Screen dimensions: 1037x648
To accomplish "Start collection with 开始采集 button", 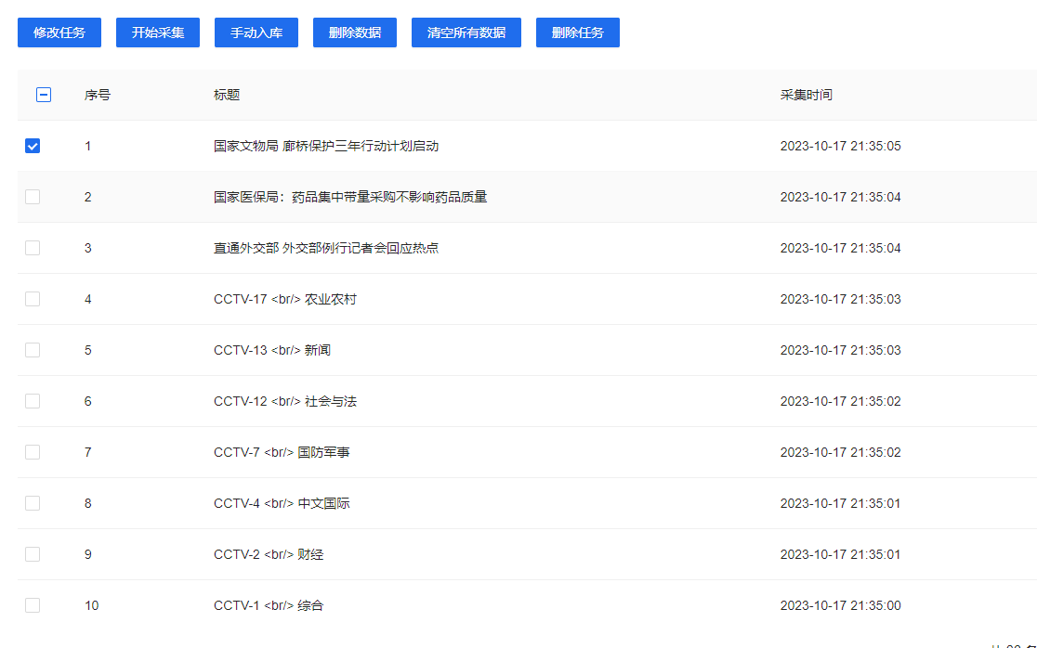I will click(158, 32).
